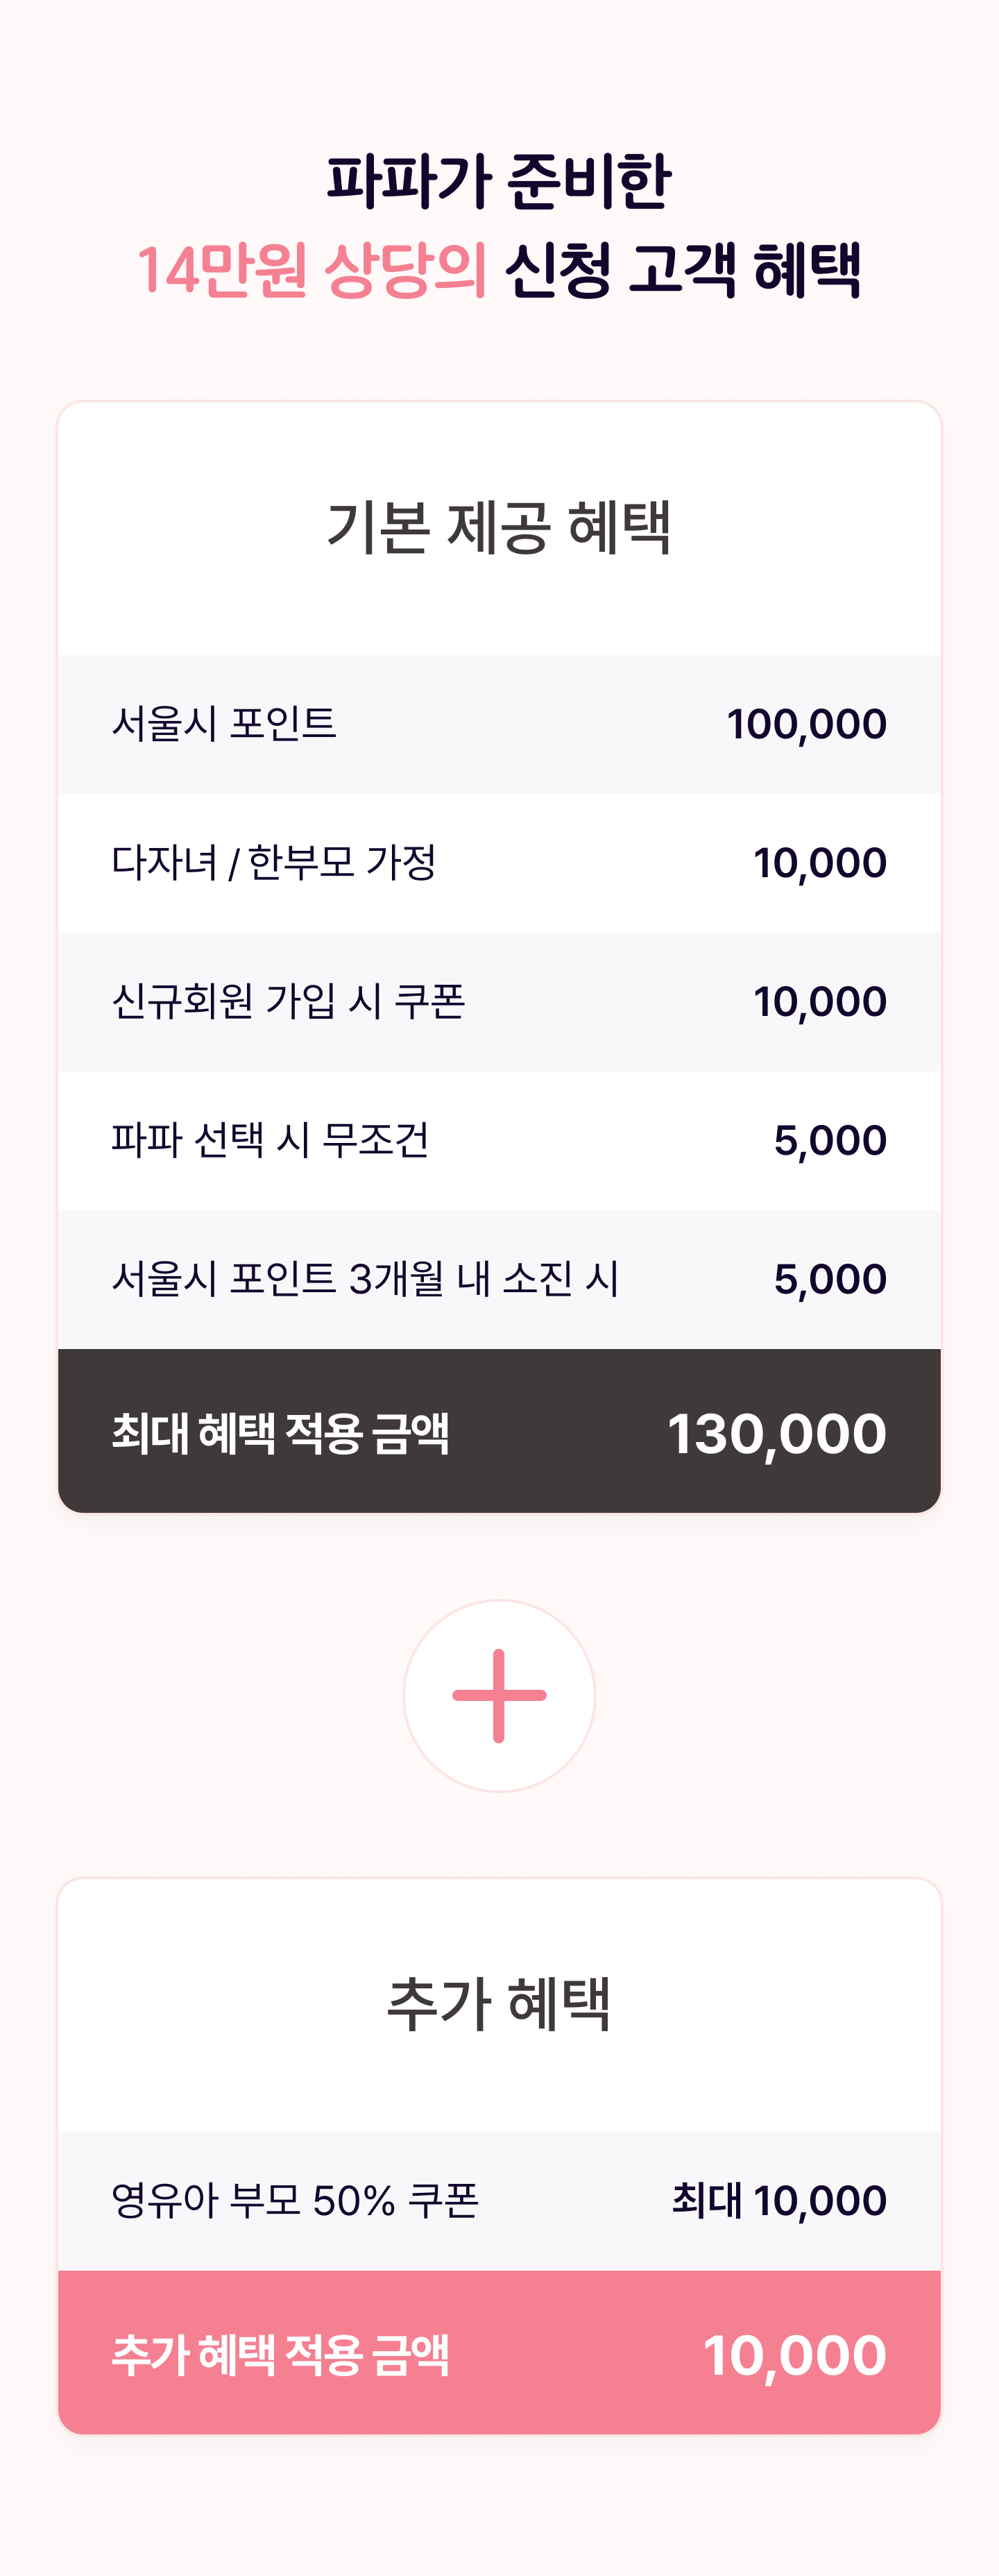Click the 기본 제공 혜택 heading
Image resolution: width=999 pixels, height=2576 pixels.
point(499,527)
